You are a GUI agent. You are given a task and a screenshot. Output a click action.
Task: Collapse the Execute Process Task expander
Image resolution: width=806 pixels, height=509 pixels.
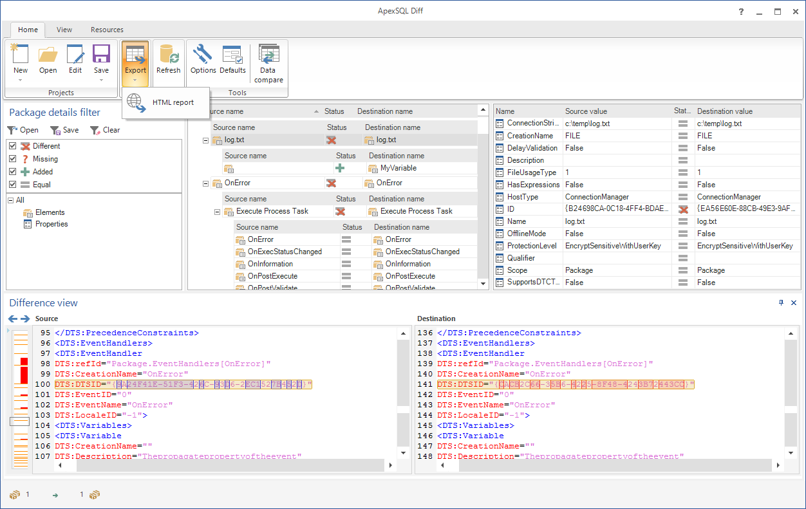coord(218,211)
